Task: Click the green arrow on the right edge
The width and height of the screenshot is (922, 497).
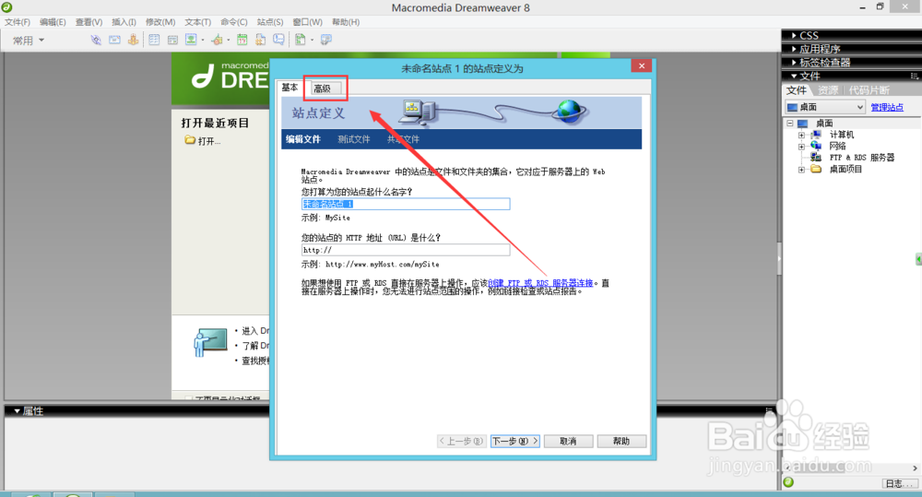Action: pos(918,259)
